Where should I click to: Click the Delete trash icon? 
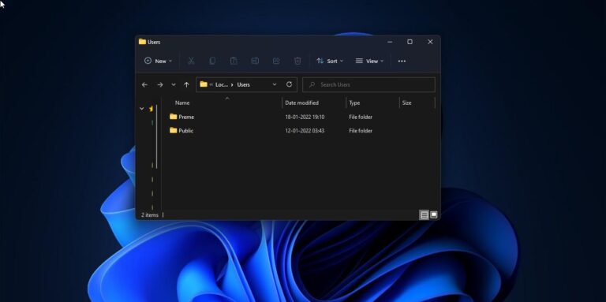(x=297, y=61)
